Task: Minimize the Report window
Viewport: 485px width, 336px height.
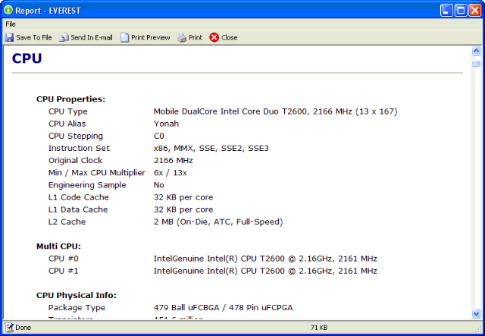Action: pyautogui.click(x=446, y=10)
